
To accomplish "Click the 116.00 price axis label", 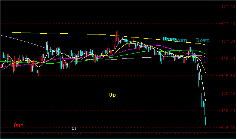I will pyautogui.click(x=228, y=128).
